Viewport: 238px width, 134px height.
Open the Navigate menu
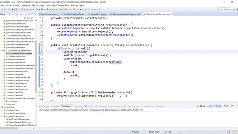[26, 5]
